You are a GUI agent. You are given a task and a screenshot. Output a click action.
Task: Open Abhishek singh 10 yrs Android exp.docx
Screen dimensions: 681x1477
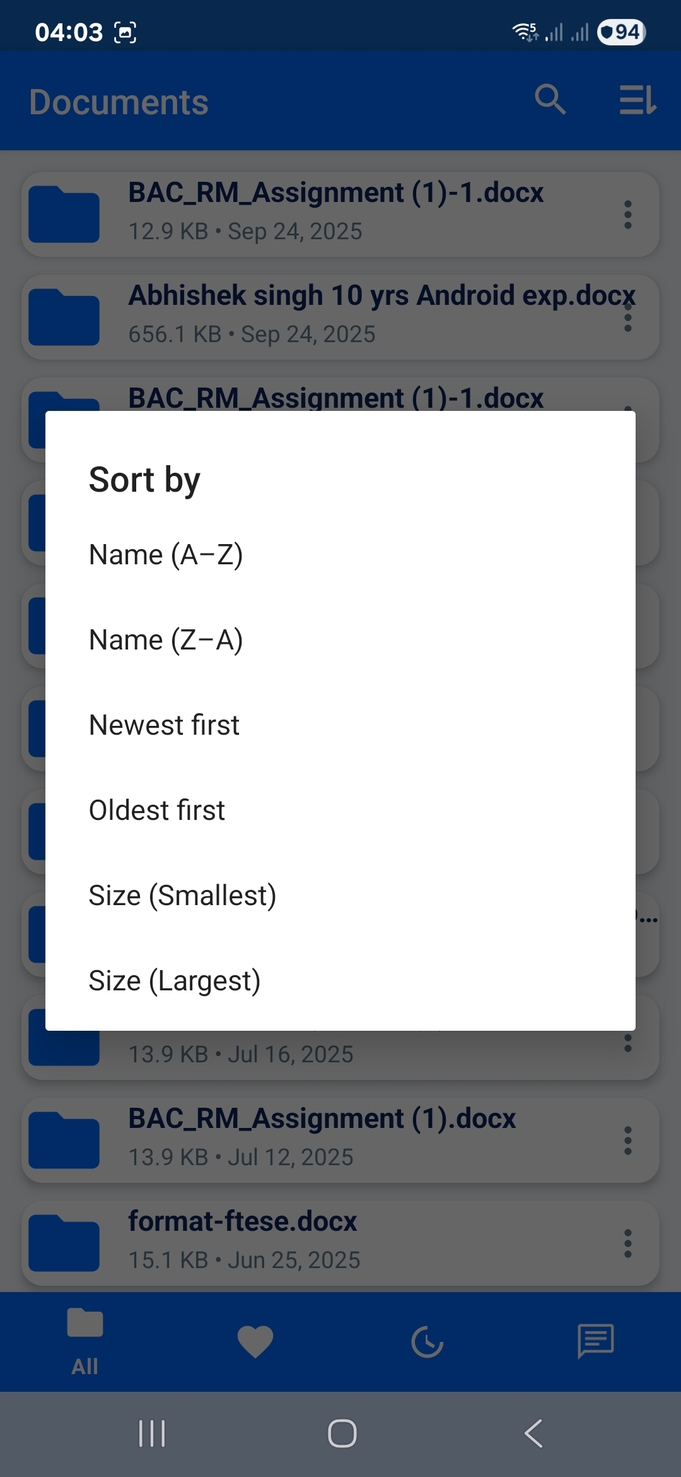[x=340, y=317]
